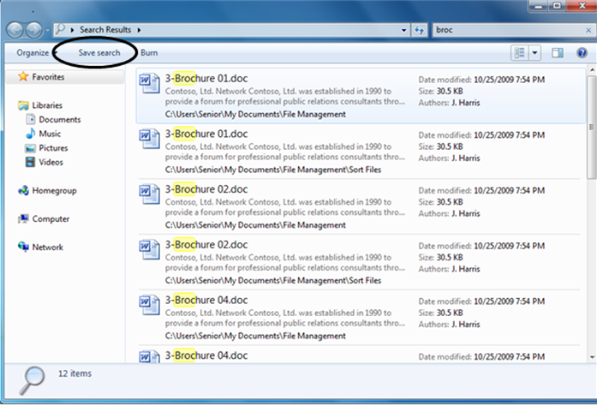Screen dimensions: 597x406
Task: Select Homegroup in the navigation pane
Action: tap(54, 190)
